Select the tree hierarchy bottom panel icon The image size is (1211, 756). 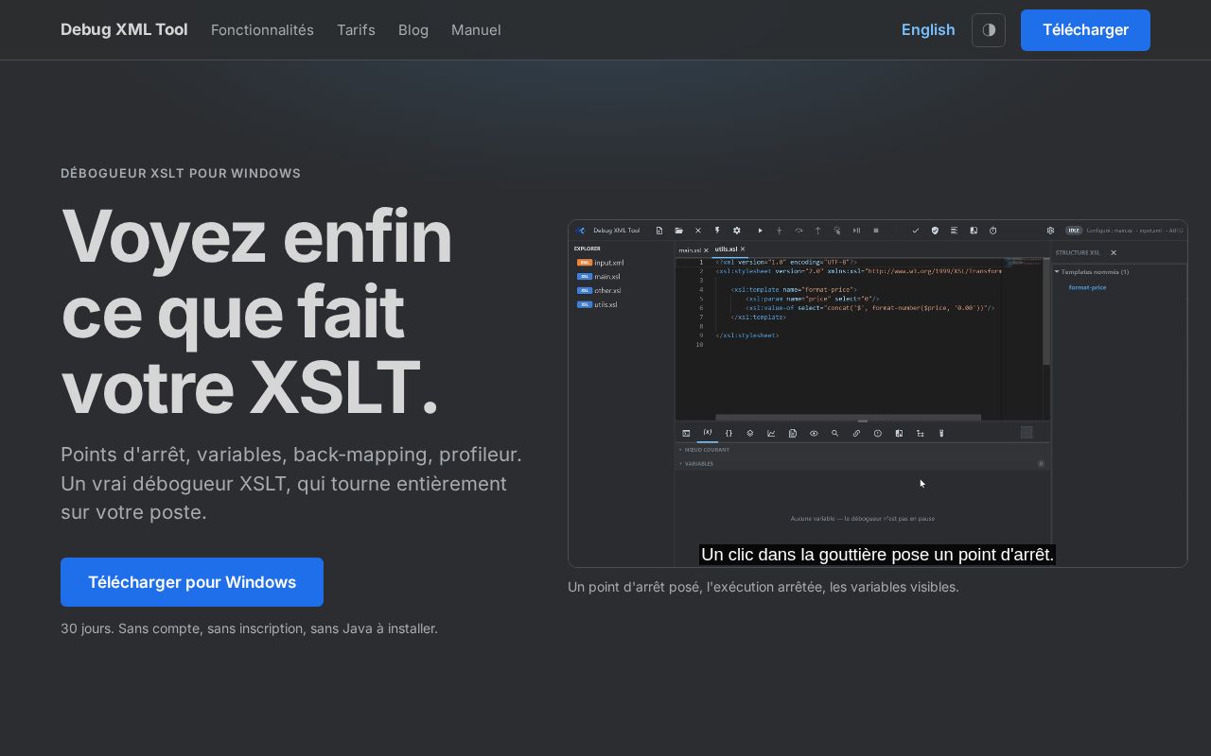point(920,434)
